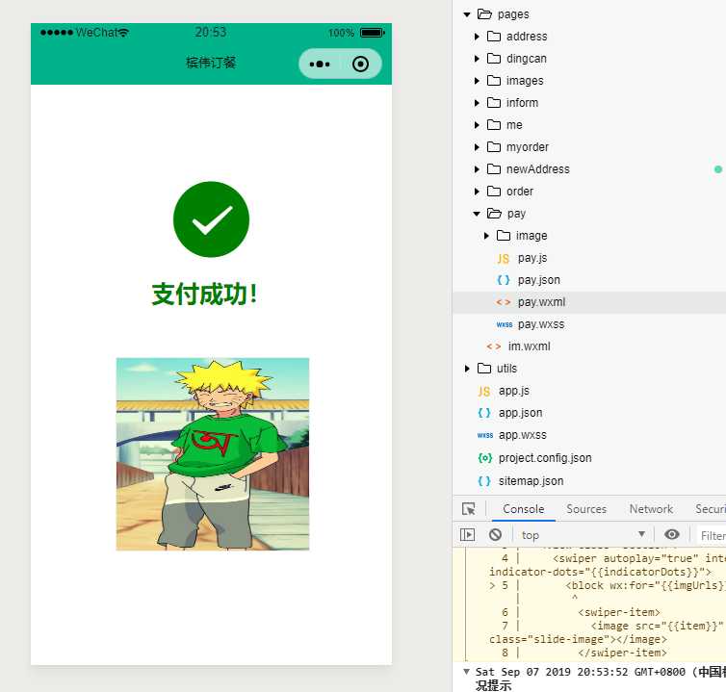Open the mini program three-dots menu
The height and width of the screenshot is (692, 726).
point(320,64)
